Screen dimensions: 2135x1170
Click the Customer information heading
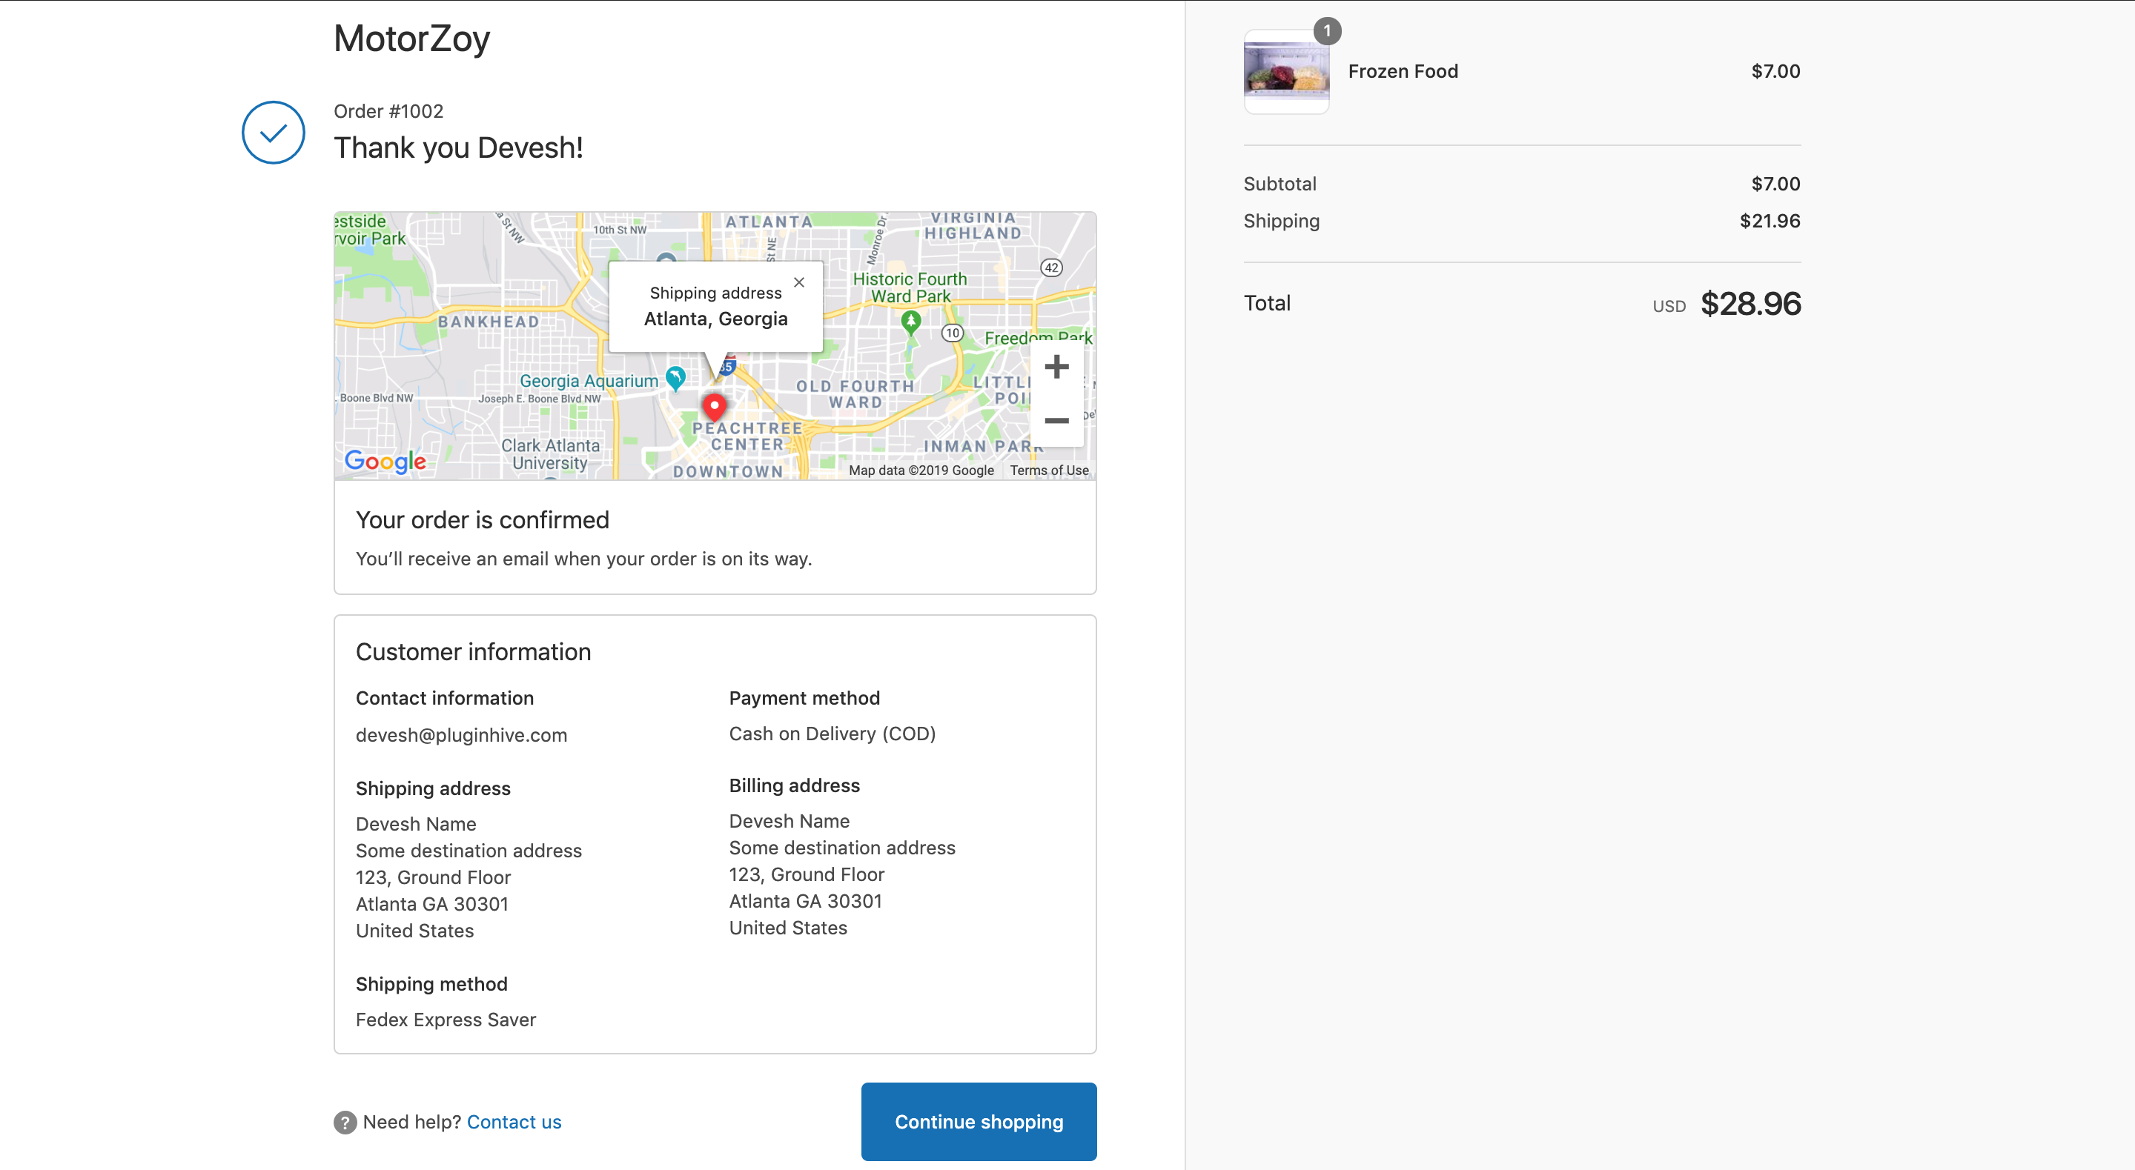coord(473,651)
